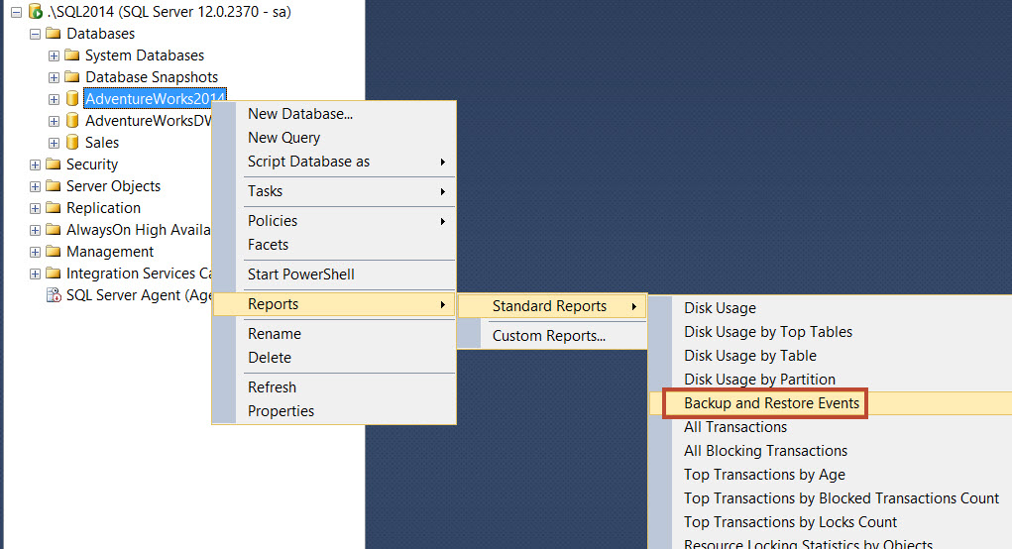Expand the AlwaysOn High Availability node
The image size is (1012, 549).
coord(35,230)
